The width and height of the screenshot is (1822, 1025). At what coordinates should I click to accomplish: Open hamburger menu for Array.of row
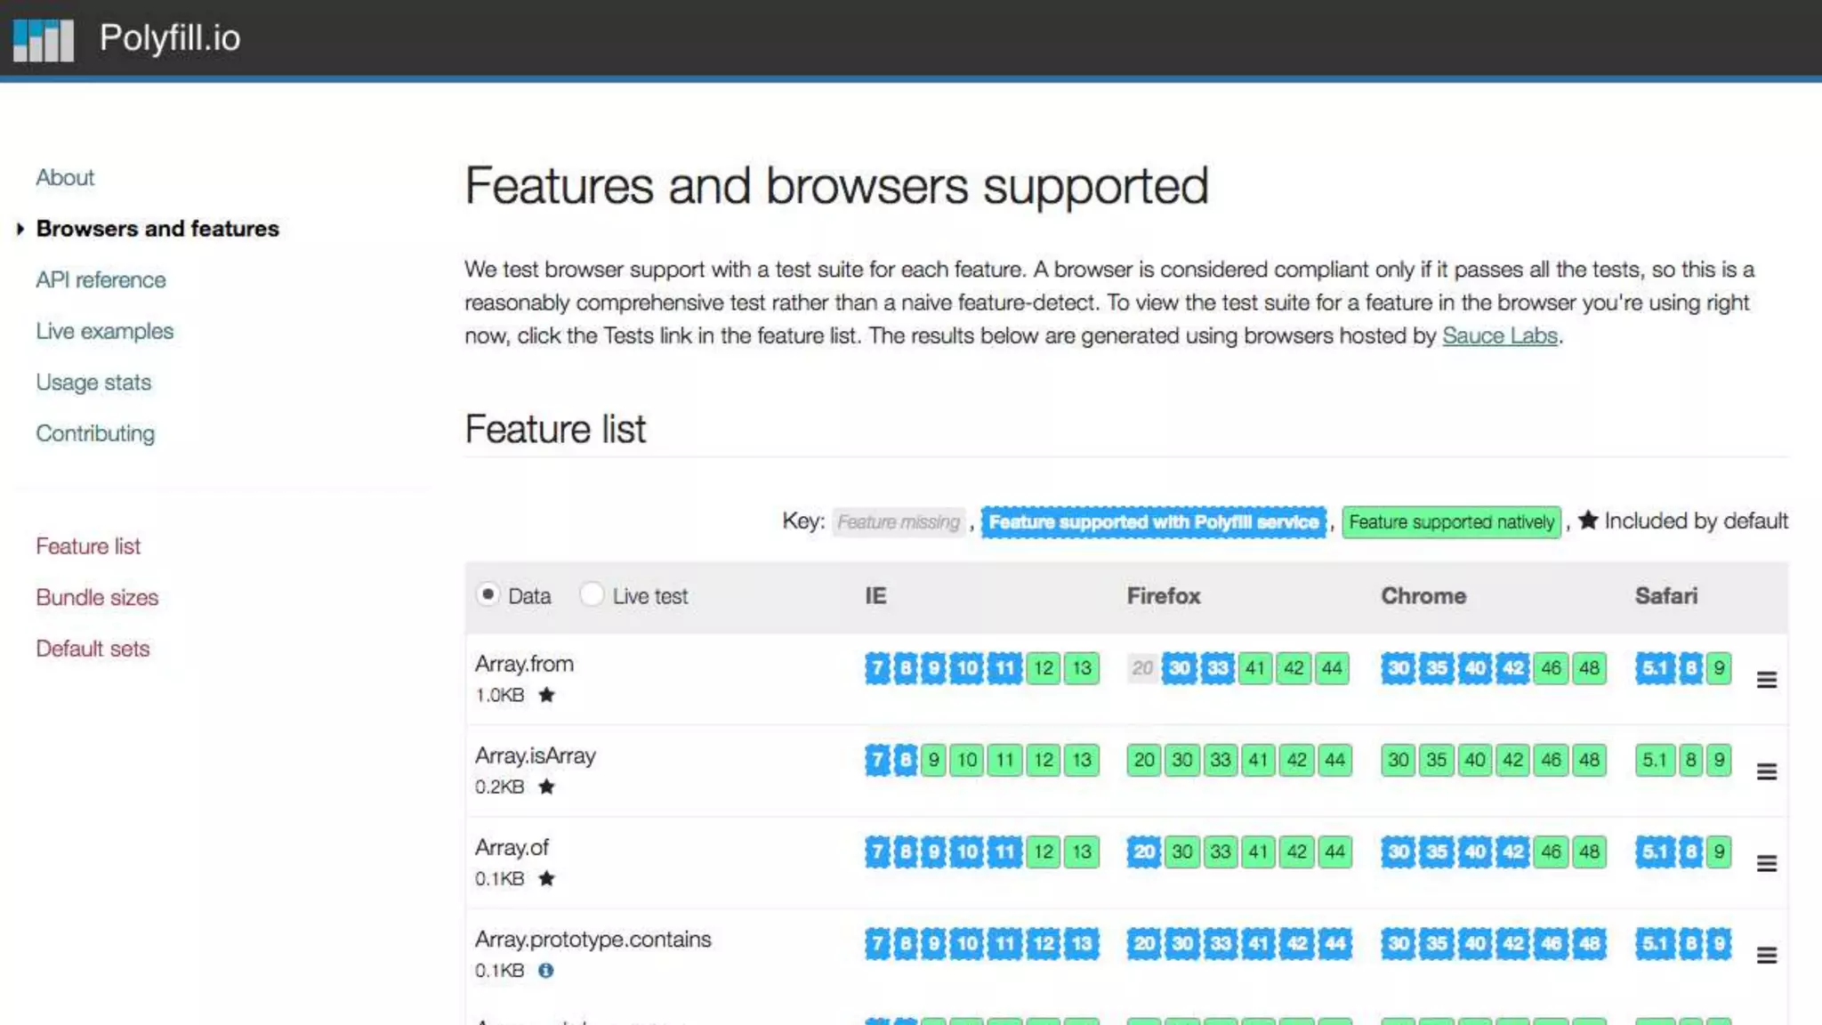click(x=1767, y=863)
